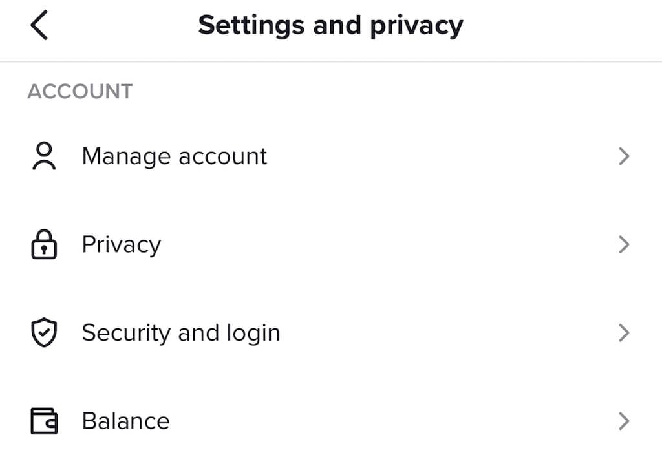The width and height of the screenshot is (662, 468).
Task: Click the person icon beside Manage account
Action: point(44,156)
